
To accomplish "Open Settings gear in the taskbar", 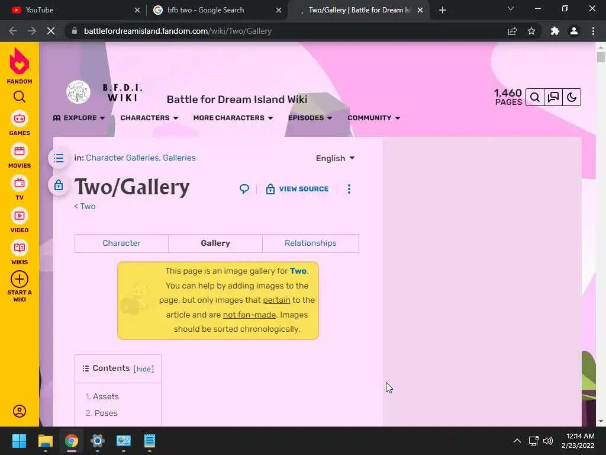I will click(x=98, y=441).
